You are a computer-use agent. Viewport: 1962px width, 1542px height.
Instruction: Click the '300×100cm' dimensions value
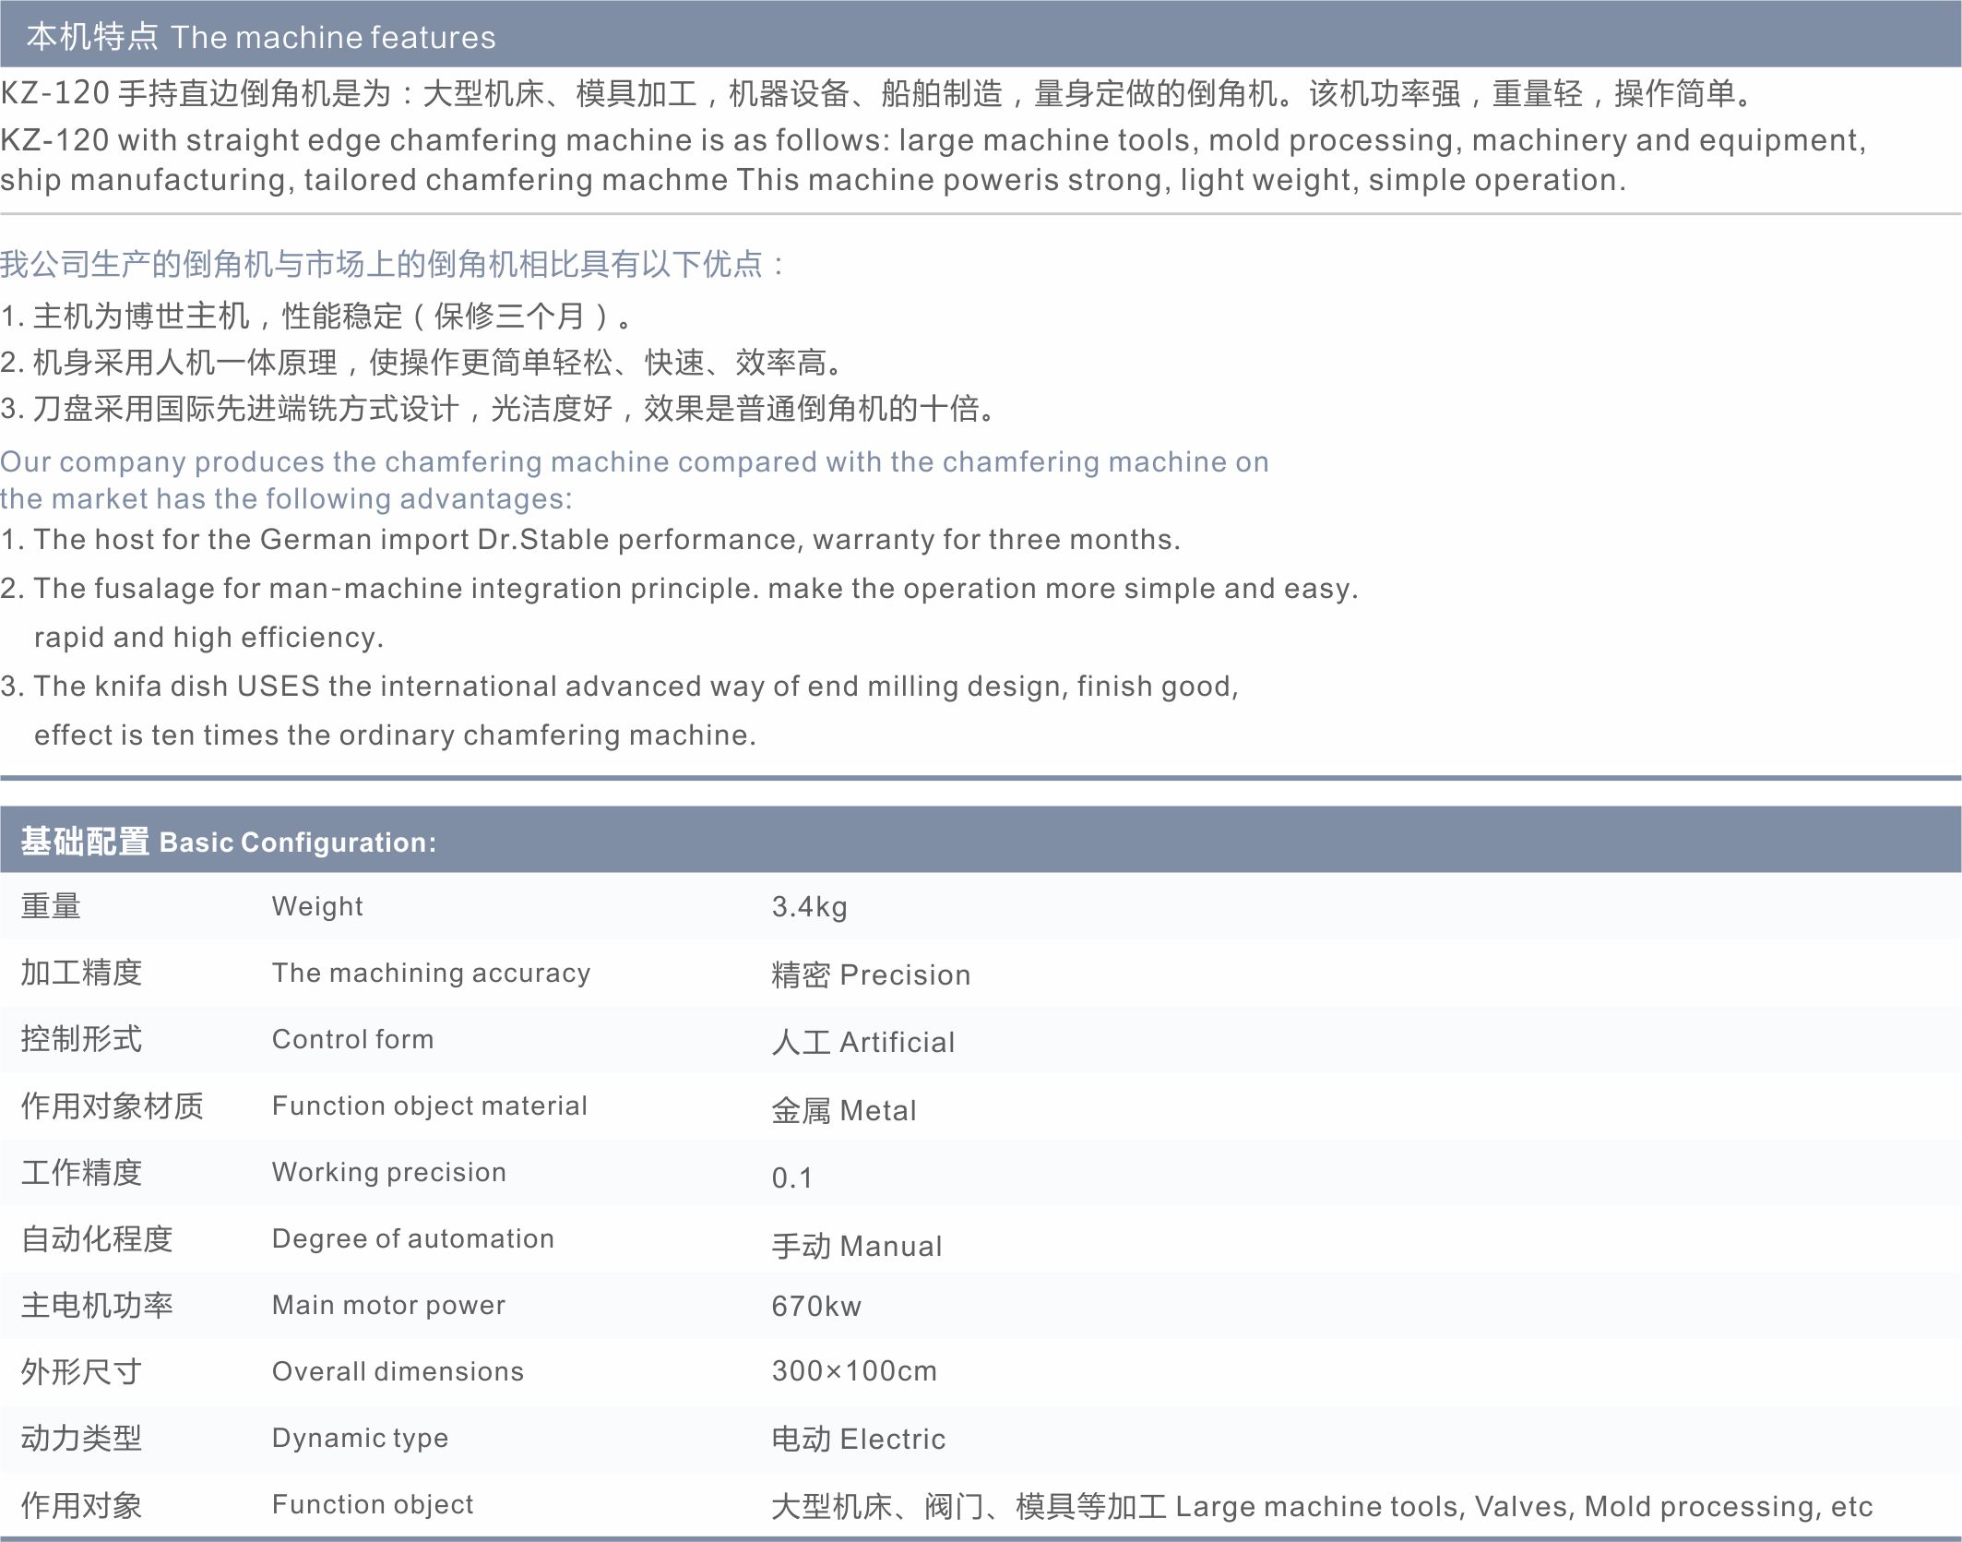tap(854, 1371)
